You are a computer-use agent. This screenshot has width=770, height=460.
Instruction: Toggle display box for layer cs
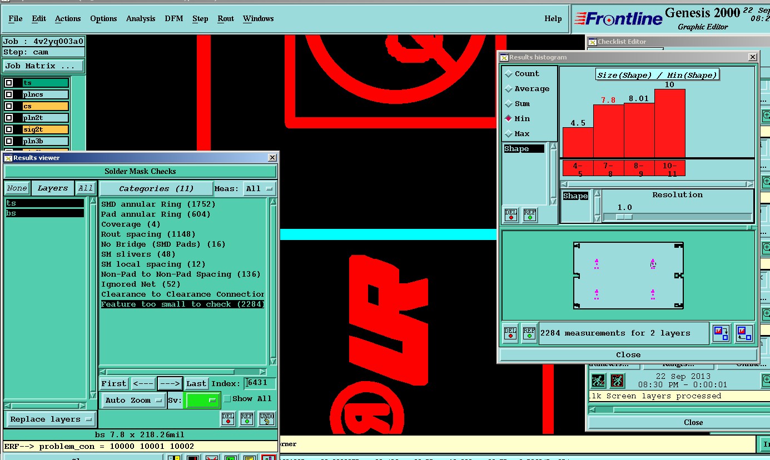pos(9,106)
